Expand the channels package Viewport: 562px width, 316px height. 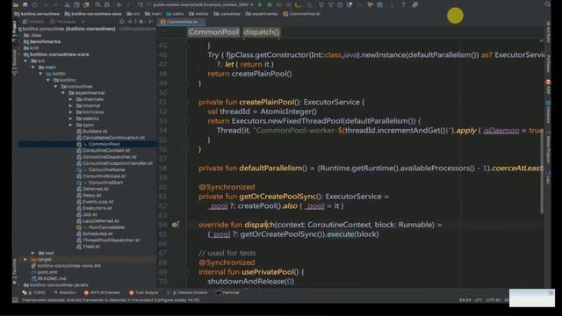click(x=70, y=99)
